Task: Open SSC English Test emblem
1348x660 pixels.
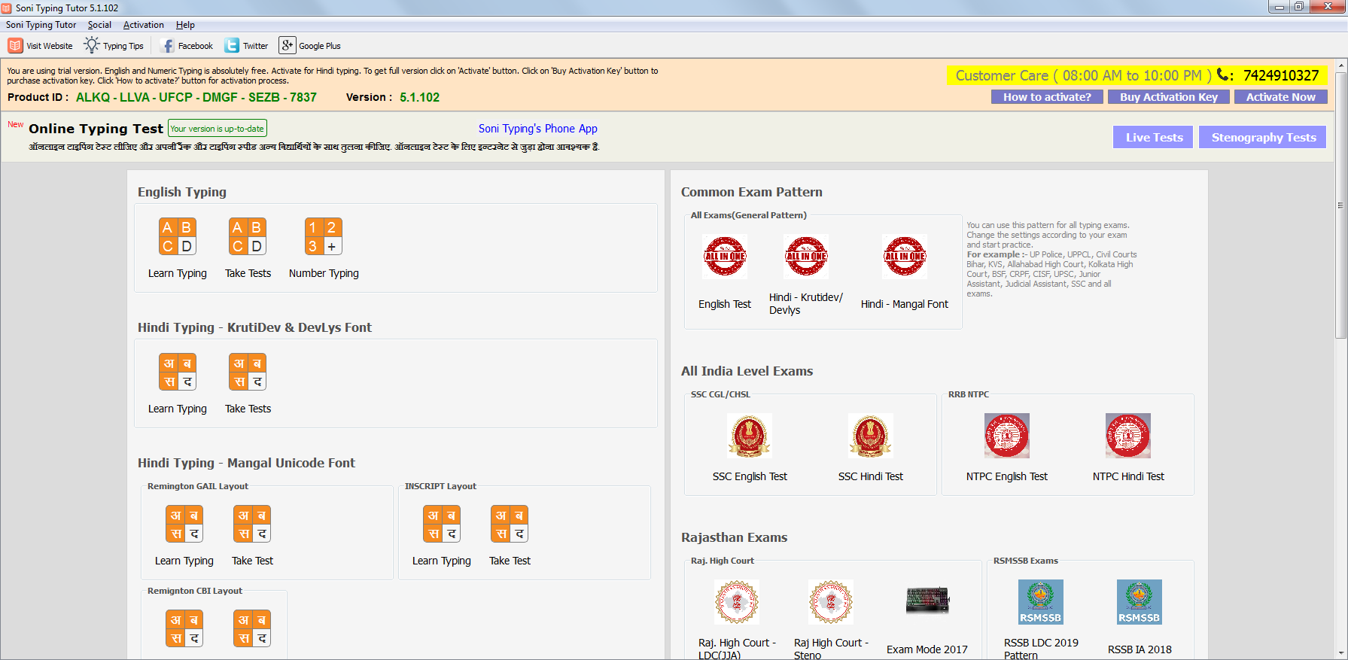Action: tap(750, 436)
